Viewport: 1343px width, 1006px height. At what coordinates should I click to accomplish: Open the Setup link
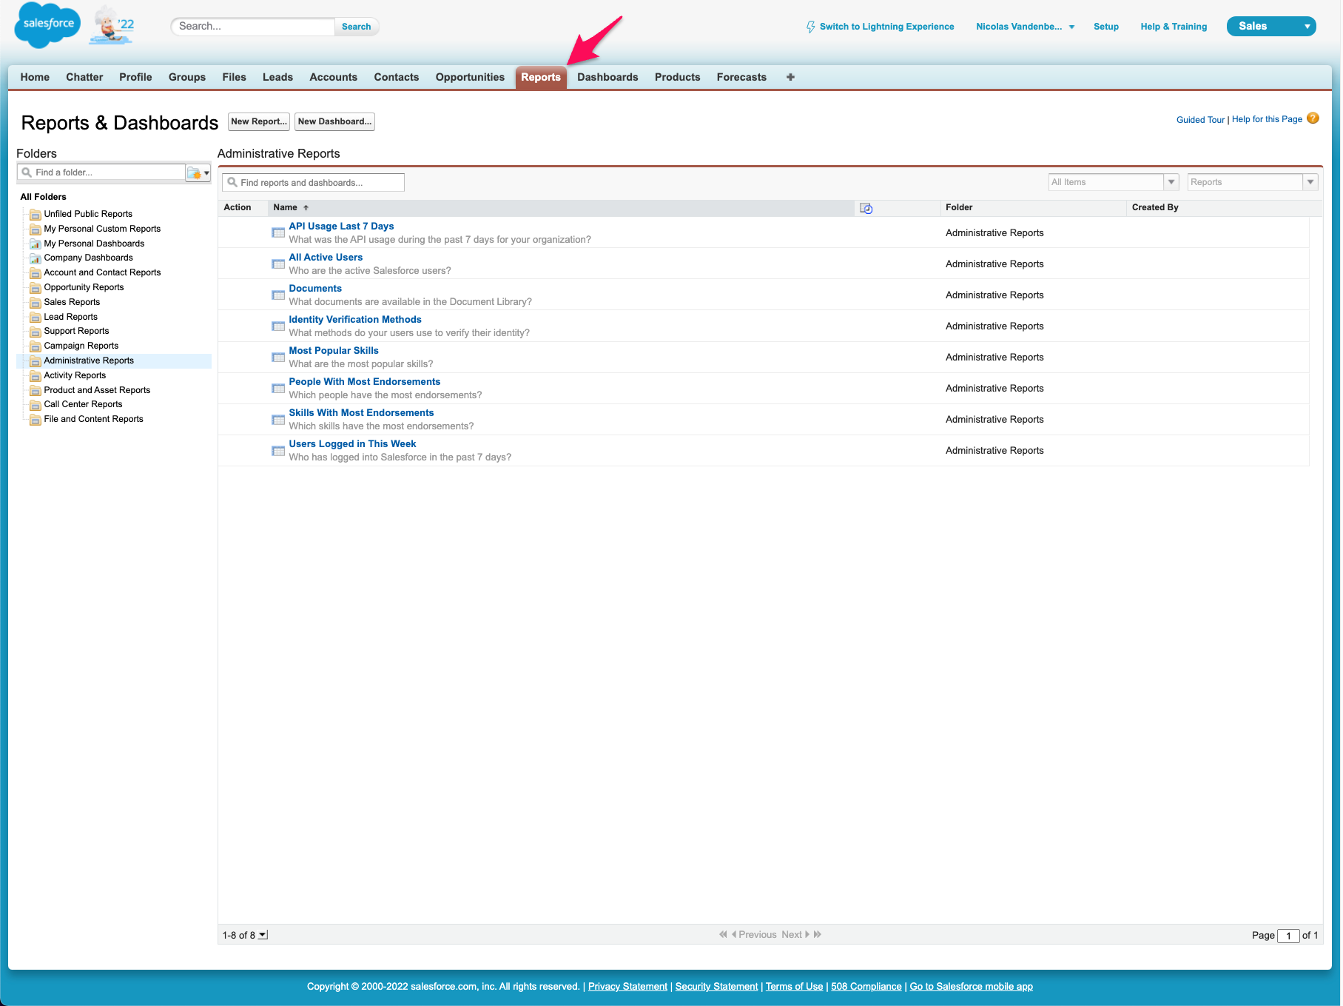[x=1106, y=27]
